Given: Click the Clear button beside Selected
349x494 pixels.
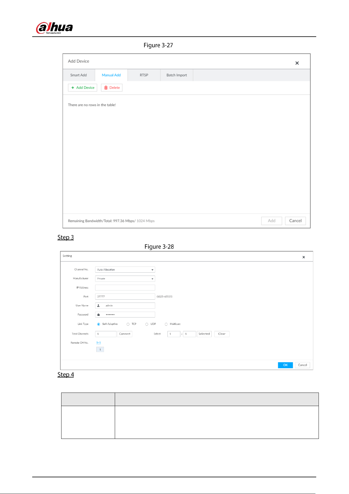Looking at the screenshot, I should [222, 334].
